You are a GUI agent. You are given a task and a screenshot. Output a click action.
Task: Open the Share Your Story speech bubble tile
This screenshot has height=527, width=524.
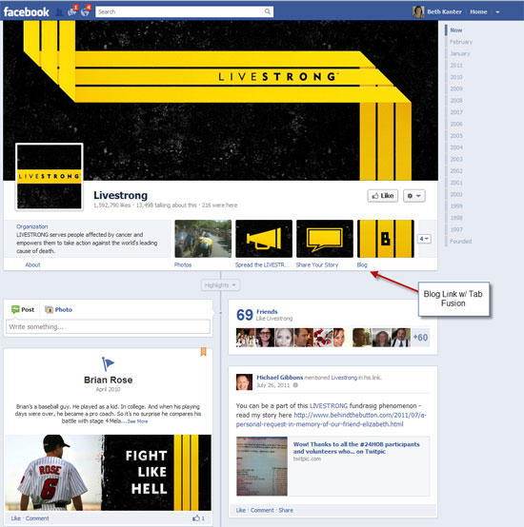point(325,239)
